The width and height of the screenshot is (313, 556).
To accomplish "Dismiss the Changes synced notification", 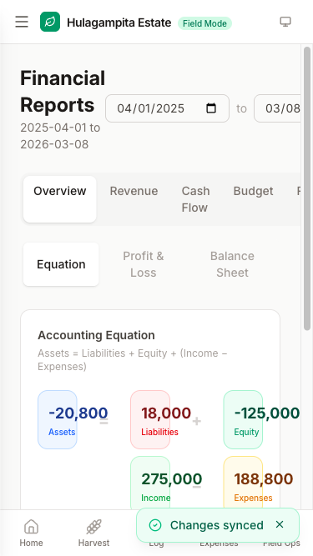I will tap(280, 524).
